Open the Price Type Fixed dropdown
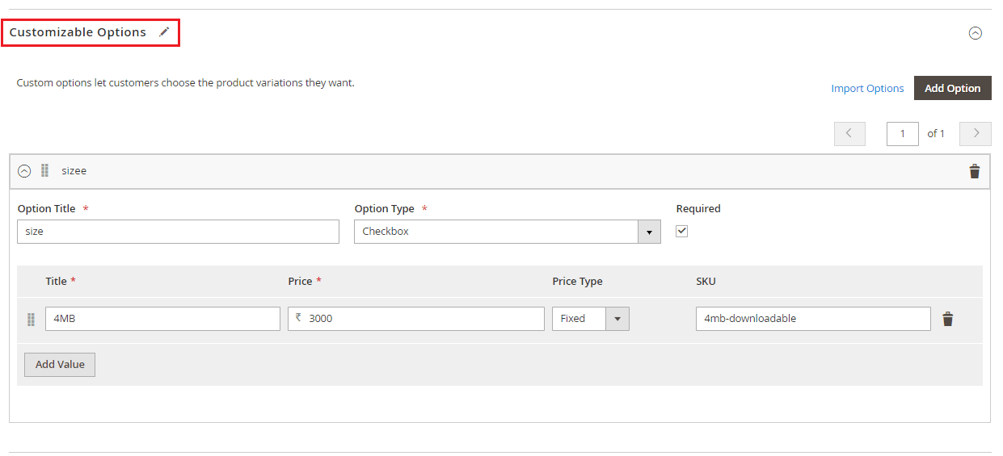 [590, 319]
